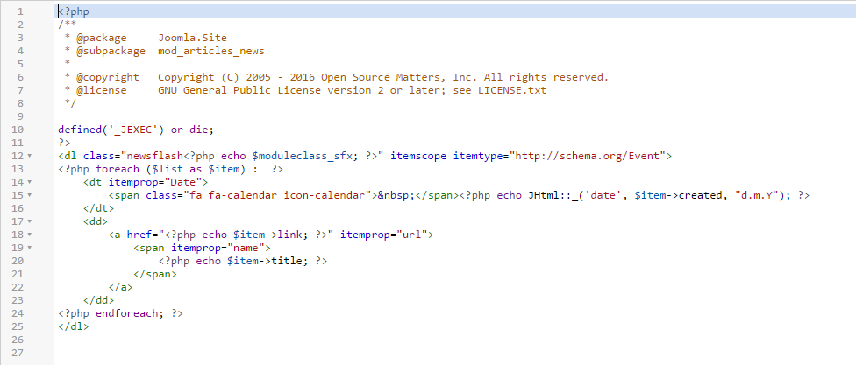The height and width of the screenshot is (365, 856).
Task: Click the closing </dd> tag on line 23
Action: (x=99, y=299)
